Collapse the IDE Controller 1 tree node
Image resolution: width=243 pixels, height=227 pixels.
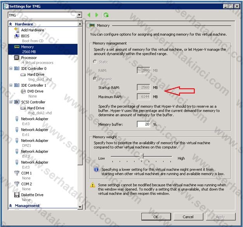coord(11,85)
